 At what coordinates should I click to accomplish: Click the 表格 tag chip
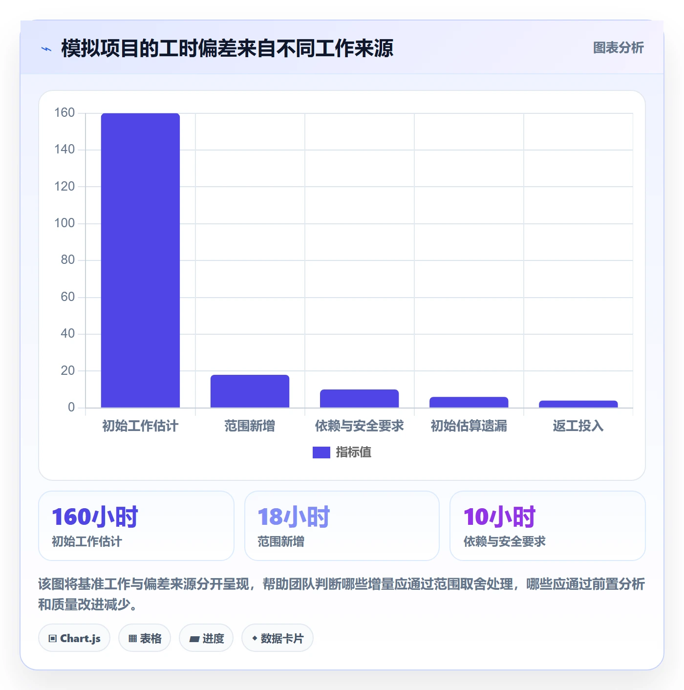[x=145, y=638]
